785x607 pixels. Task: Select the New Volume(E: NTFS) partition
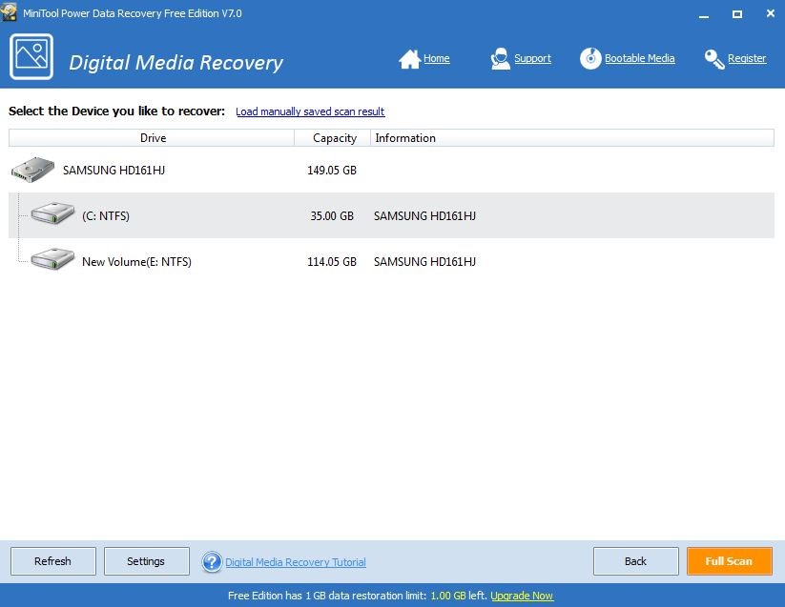click(391, 261)
